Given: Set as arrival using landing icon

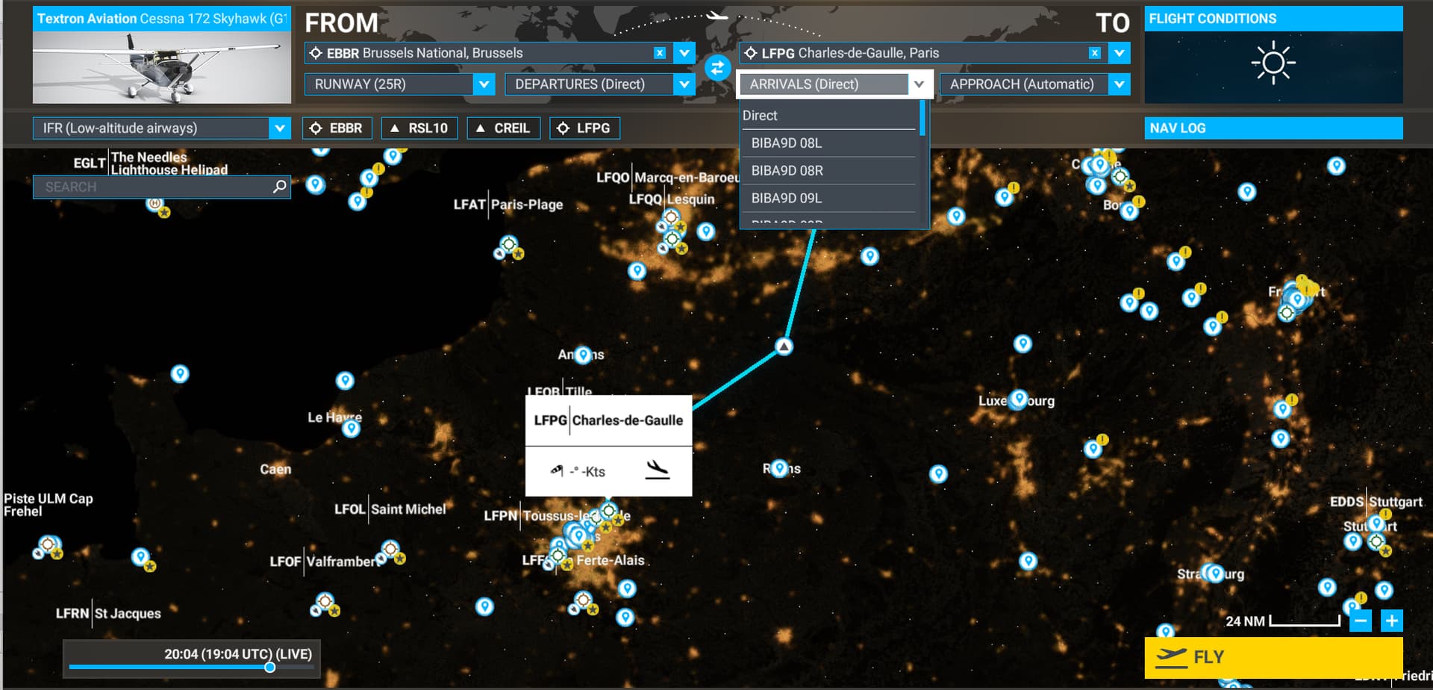Looking at the screenshot, I should (x=657, y=470).
